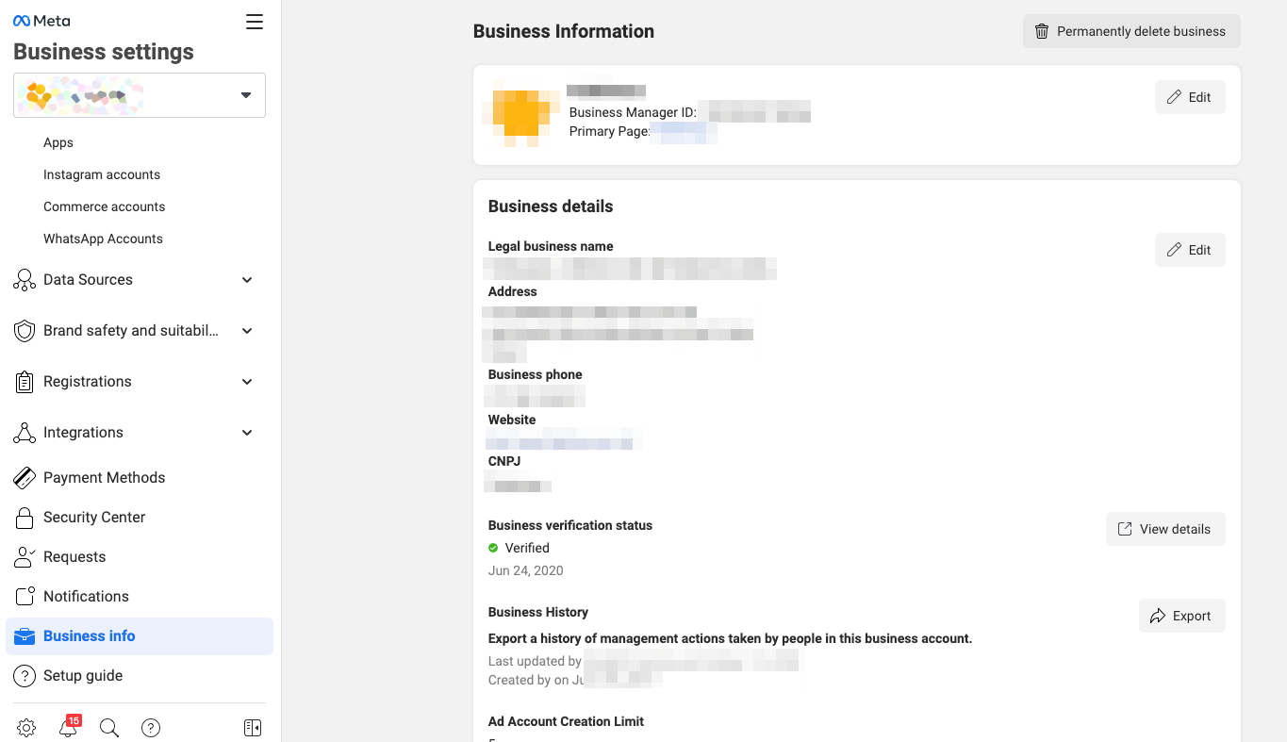Screen dimensions: 1287x742
Task: Expand Brand safety and suitability chevron
Action: 247,331
